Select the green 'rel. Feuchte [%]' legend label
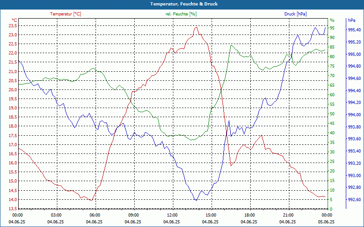This screenshot has height=227, width=364. [181, 14]
